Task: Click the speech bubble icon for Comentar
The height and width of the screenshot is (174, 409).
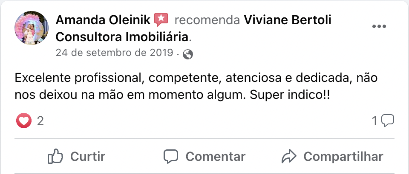Action: click(171, 156)
